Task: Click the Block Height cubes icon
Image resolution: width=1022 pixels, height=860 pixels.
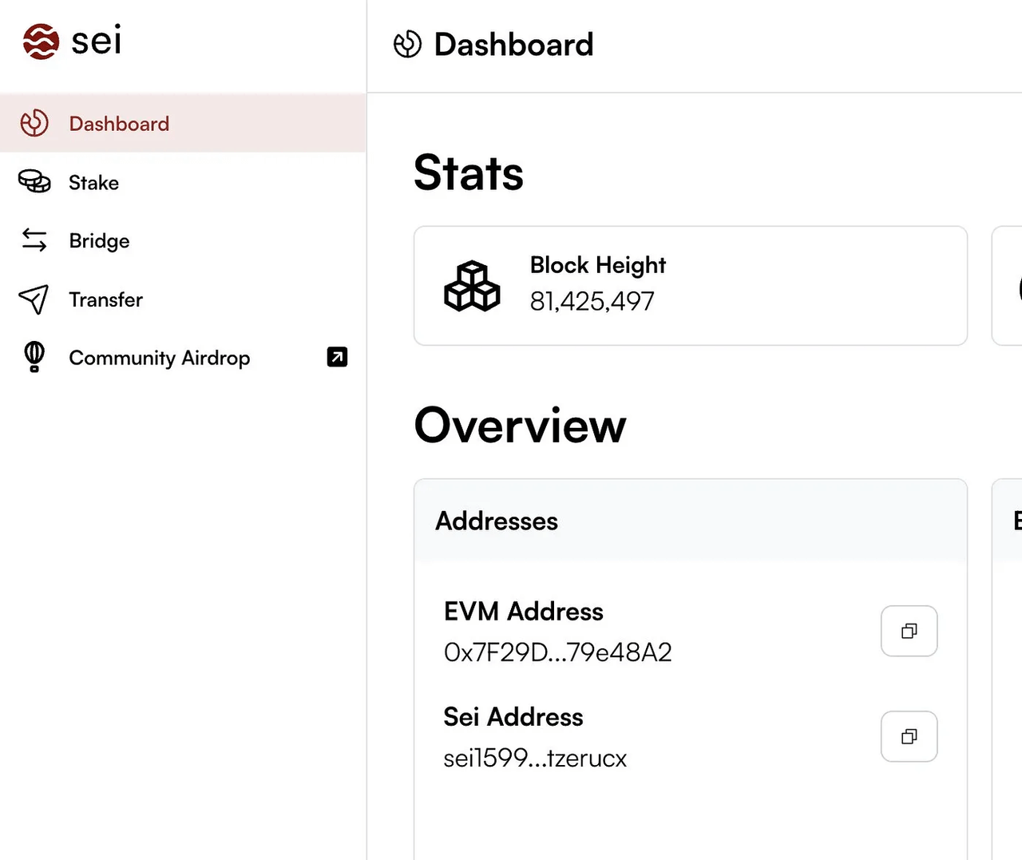Action: click(x=472, y=286)
